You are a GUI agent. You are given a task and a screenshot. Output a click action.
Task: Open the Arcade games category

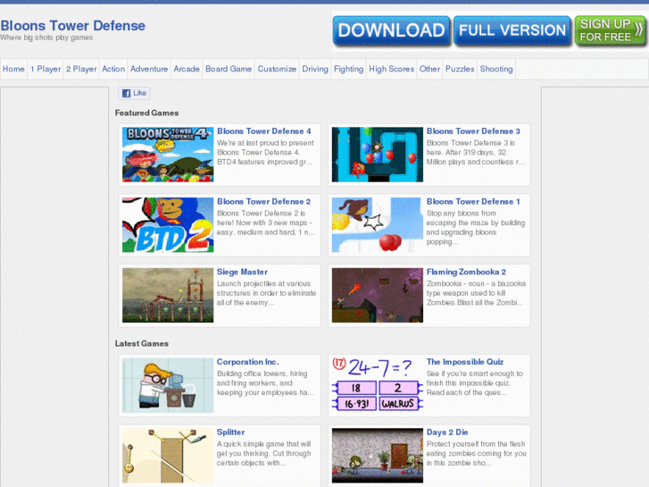tap(187, 69)
